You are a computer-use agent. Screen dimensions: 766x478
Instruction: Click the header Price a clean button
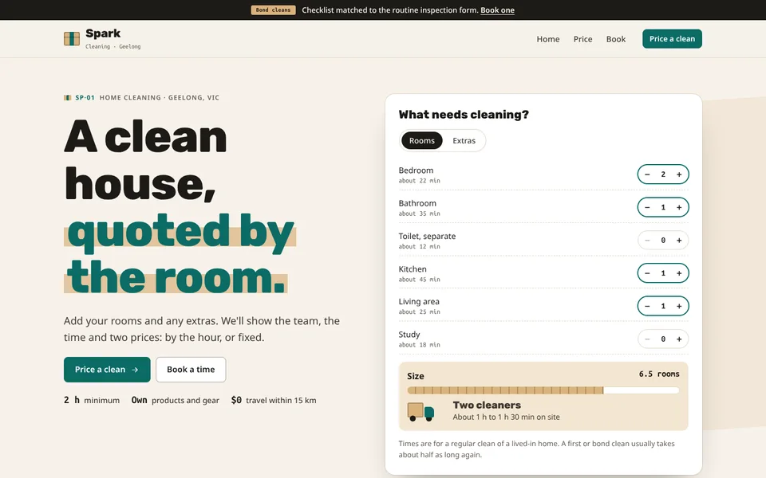pyautogui.click(x=672, y=39)
